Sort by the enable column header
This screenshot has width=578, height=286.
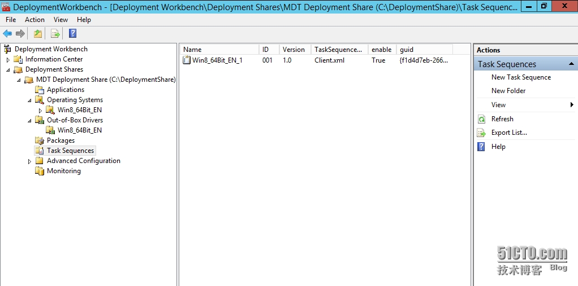click(x=382, y=50)
